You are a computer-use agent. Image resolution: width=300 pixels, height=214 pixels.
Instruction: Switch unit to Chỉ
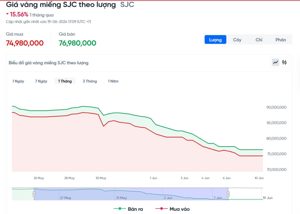coord(259,40)
